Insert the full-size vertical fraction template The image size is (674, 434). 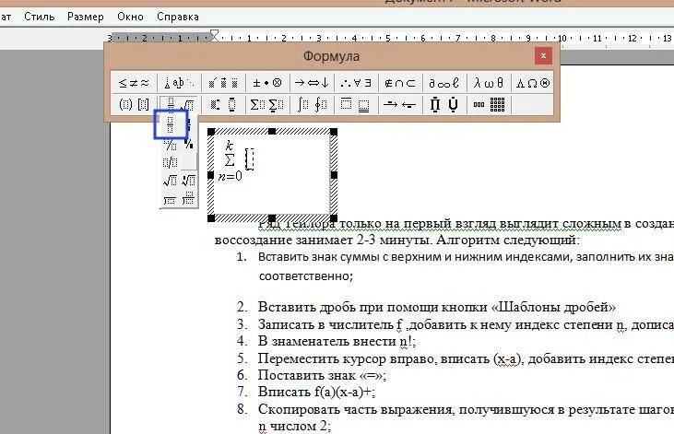(171, 124)
